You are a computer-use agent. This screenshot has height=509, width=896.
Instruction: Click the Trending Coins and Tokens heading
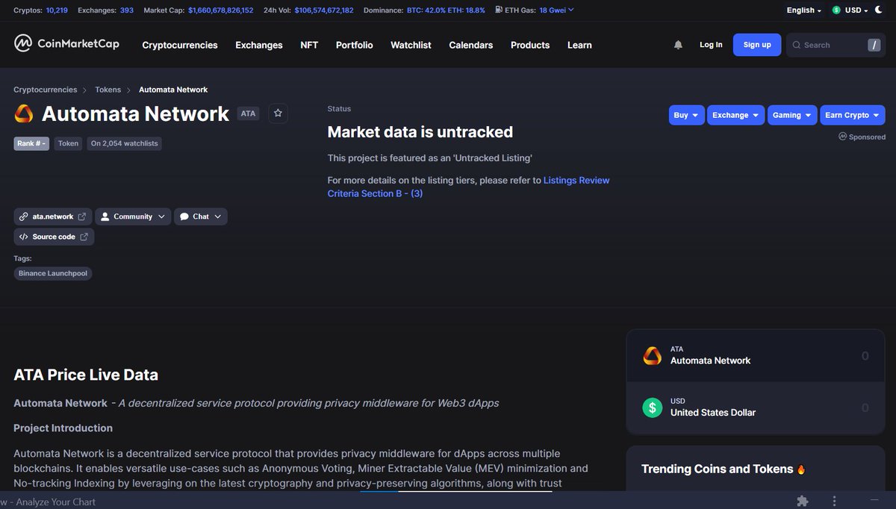point(717,469)
